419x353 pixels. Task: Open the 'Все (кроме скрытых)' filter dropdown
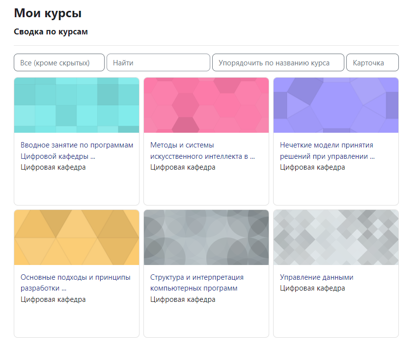59,63
